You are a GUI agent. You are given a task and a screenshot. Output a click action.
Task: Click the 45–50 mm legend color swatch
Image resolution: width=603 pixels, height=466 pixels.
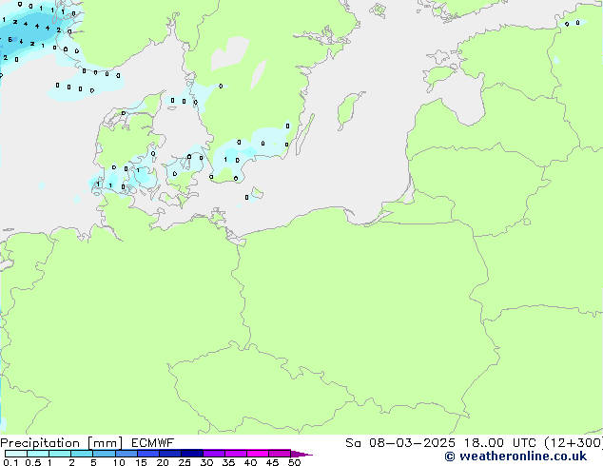[280, 454]
